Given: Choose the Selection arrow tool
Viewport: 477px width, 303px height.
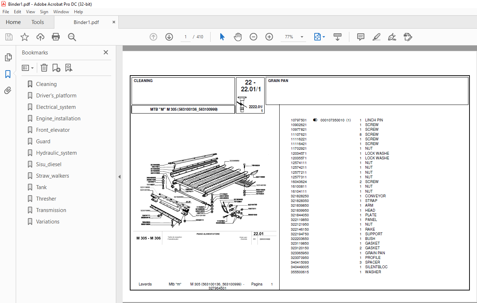Looking at the screenshot, I should [x=222, y=37].
